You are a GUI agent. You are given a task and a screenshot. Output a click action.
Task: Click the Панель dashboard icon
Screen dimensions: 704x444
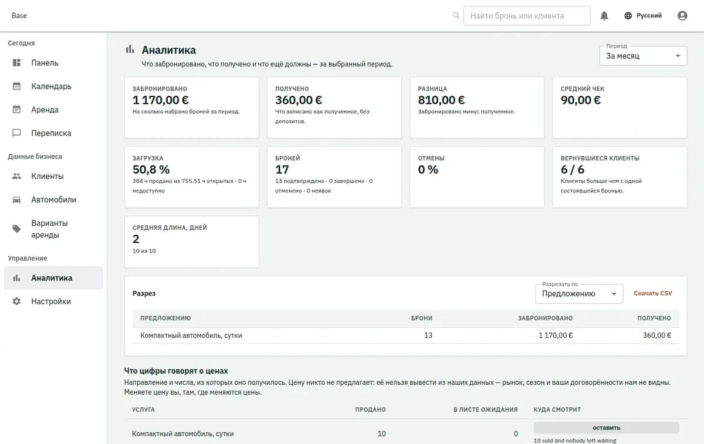(16, 63)
